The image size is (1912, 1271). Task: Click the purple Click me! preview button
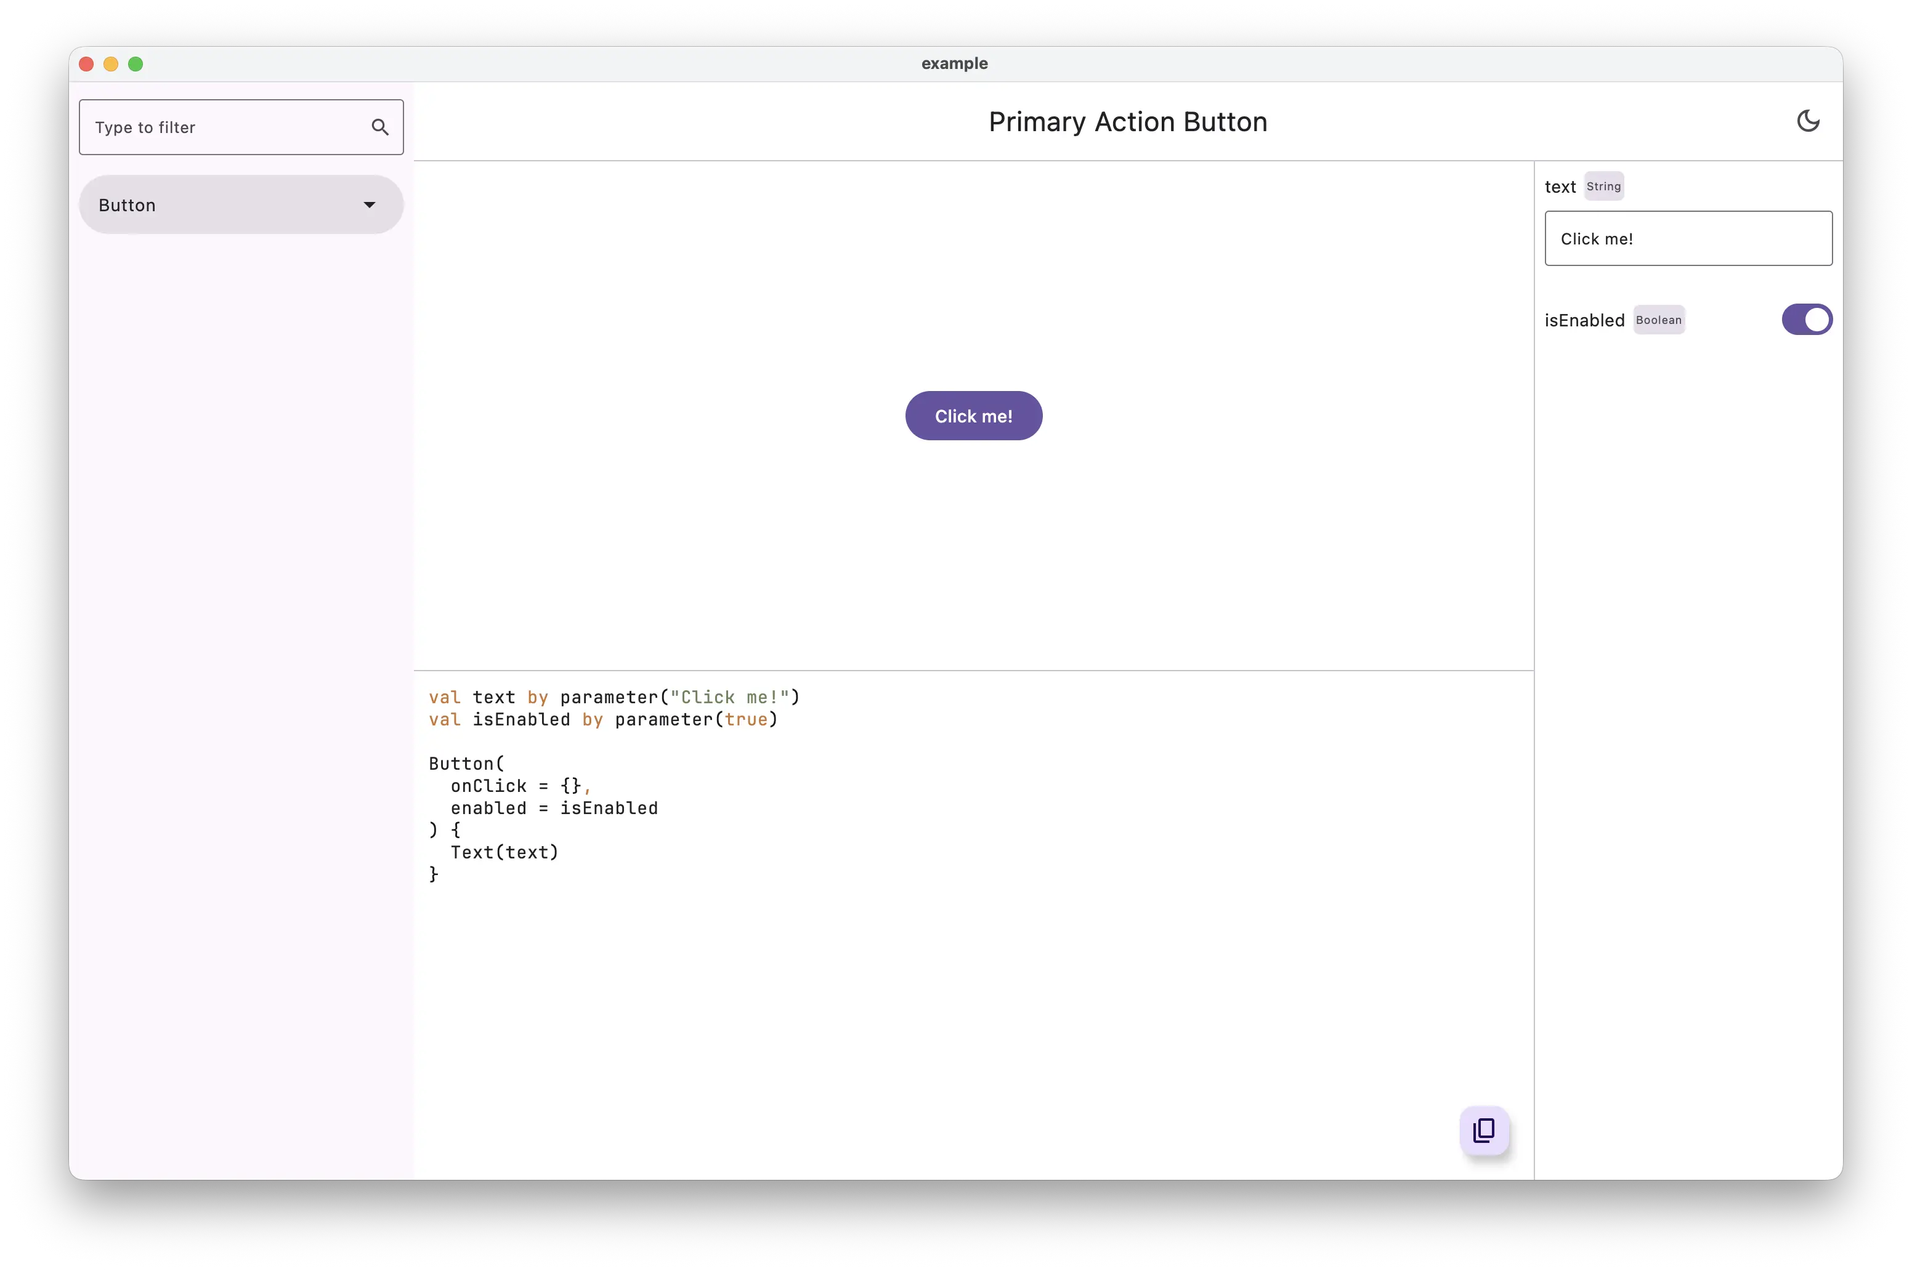click(973, 416)
